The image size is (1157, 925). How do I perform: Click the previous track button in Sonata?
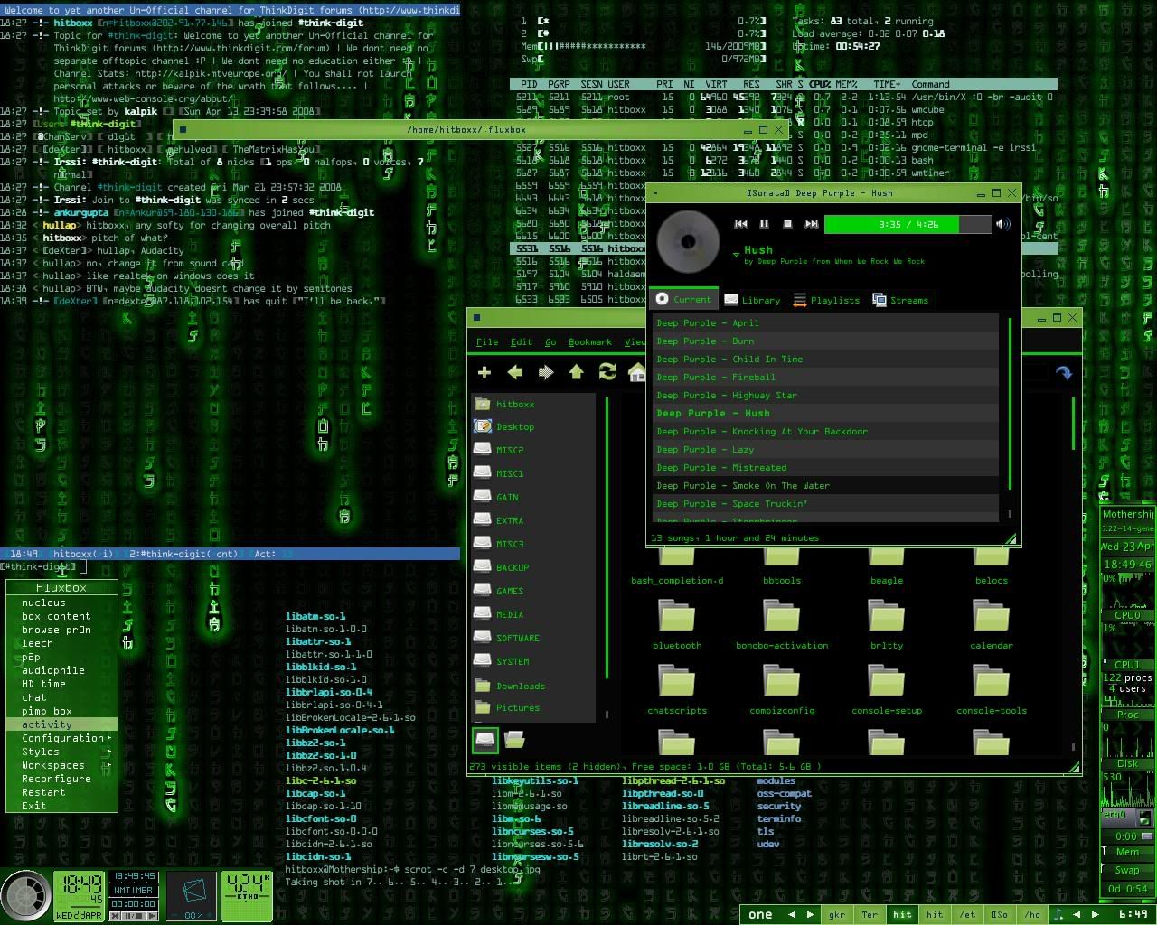point(740,224)
